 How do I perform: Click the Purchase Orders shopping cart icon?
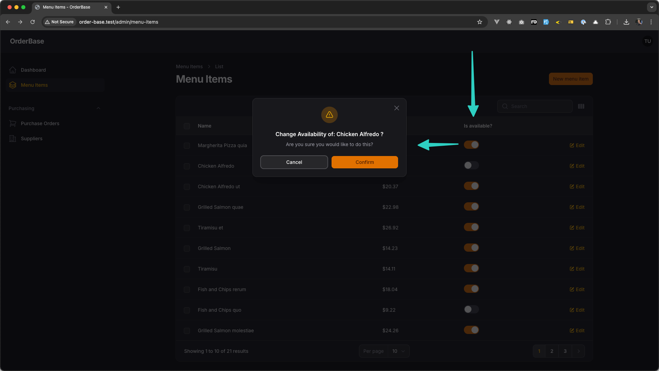[x=13, y=123]
